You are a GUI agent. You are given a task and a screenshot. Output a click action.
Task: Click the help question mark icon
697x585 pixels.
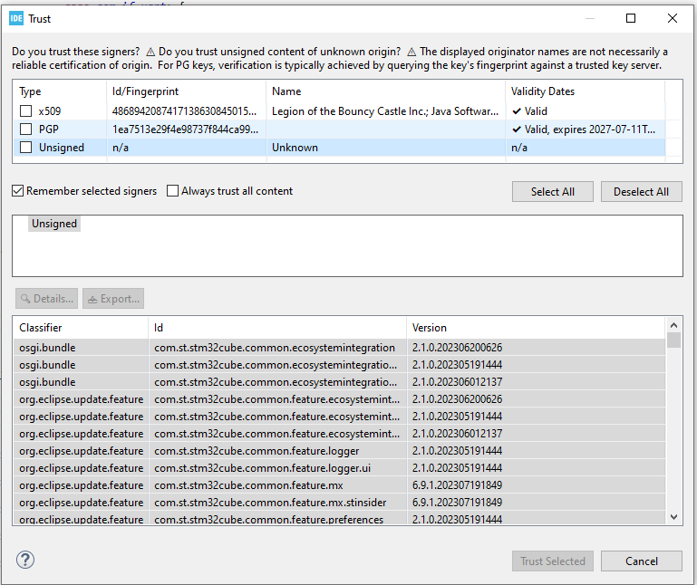tap(25, 561)
